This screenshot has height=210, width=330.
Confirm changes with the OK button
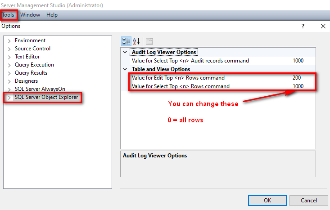[x=267, y=200]
